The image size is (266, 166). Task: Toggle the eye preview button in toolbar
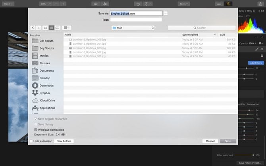point(96,4)
